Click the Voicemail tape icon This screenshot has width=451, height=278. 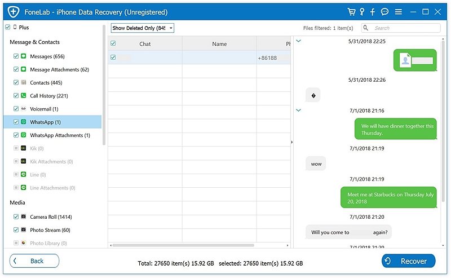coord(24,109)
